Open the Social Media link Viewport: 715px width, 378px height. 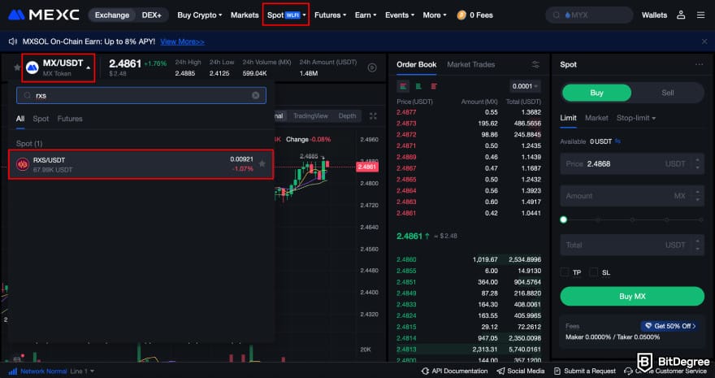click(x=520, y=371)
